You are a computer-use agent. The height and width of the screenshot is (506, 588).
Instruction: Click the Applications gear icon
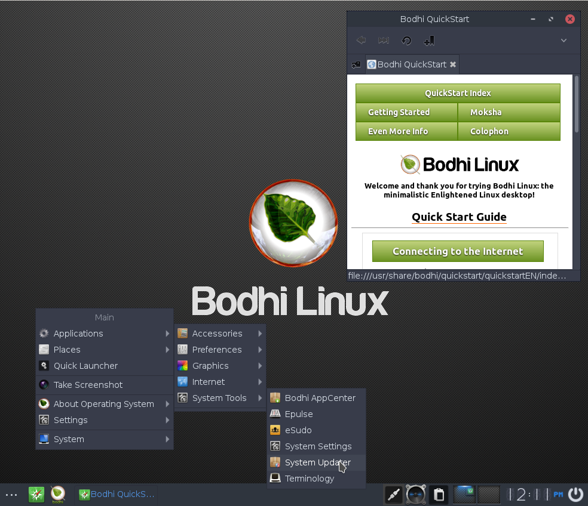[44, 334]
